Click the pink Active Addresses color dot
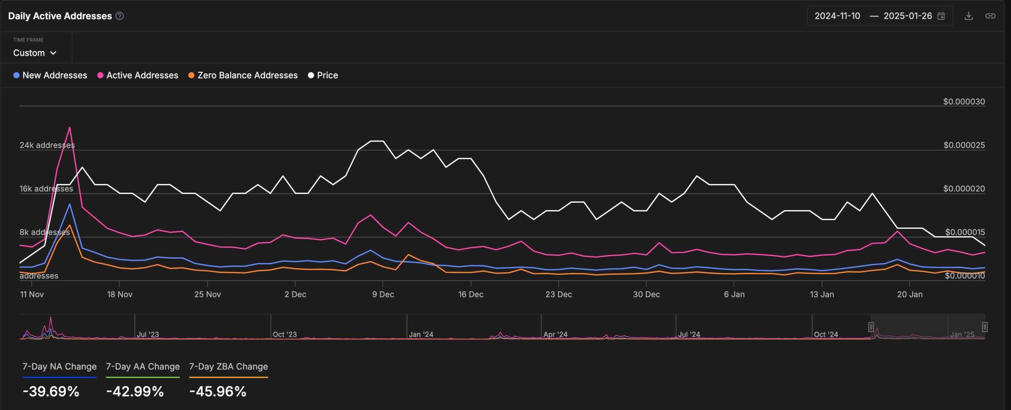Viewport: 1011px width, 410px height. pyautogui.click(x=100, y=75)
